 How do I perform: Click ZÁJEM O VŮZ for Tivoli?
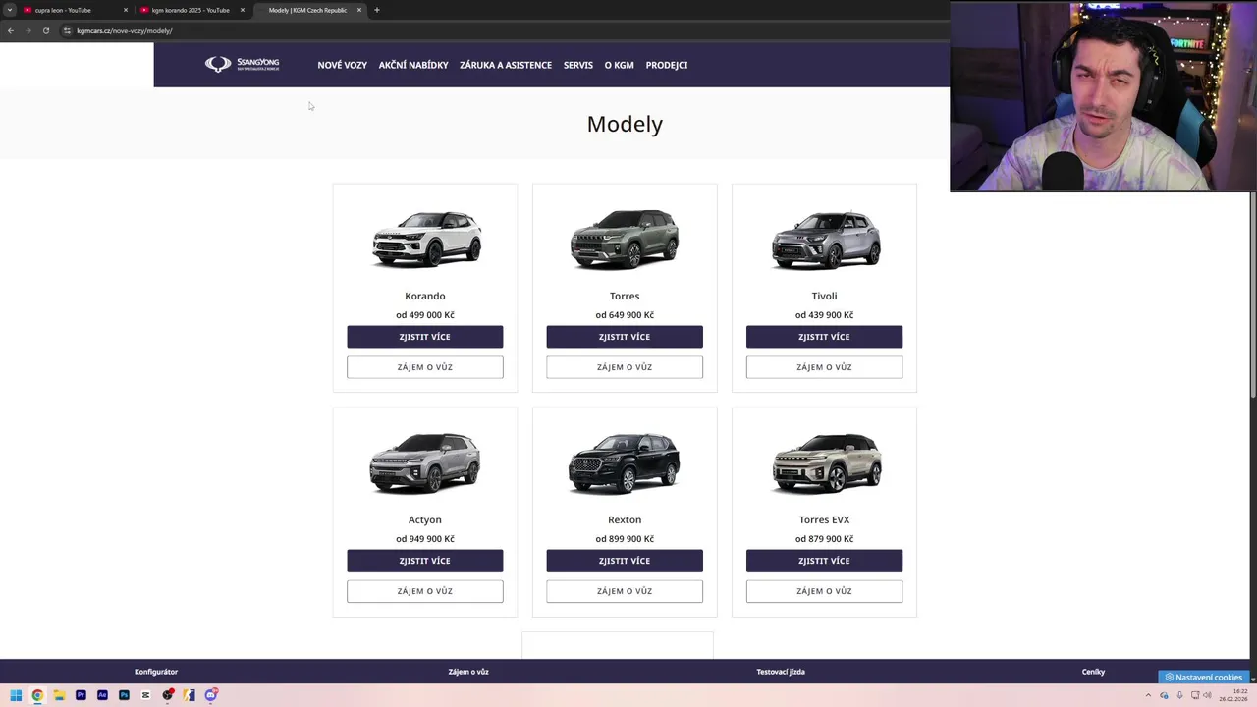pyautogui.click(x=824, y=367)
